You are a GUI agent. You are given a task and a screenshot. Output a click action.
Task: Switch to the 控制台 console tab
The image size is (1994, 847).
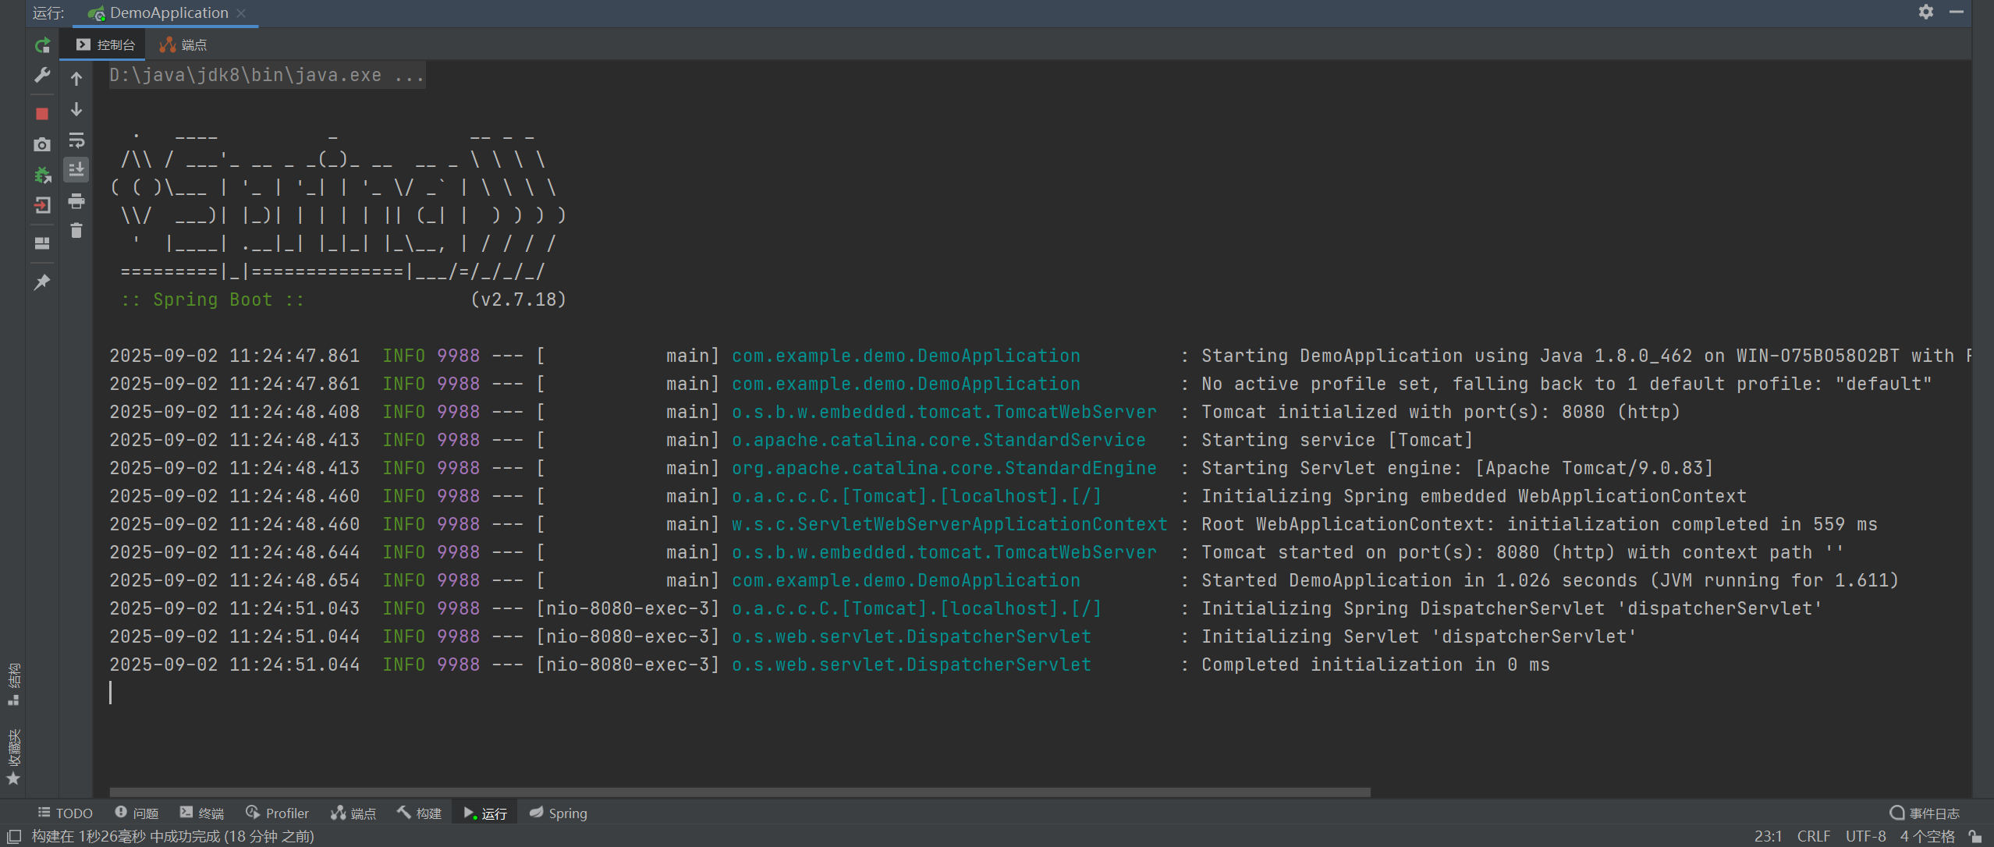(105, 44)
